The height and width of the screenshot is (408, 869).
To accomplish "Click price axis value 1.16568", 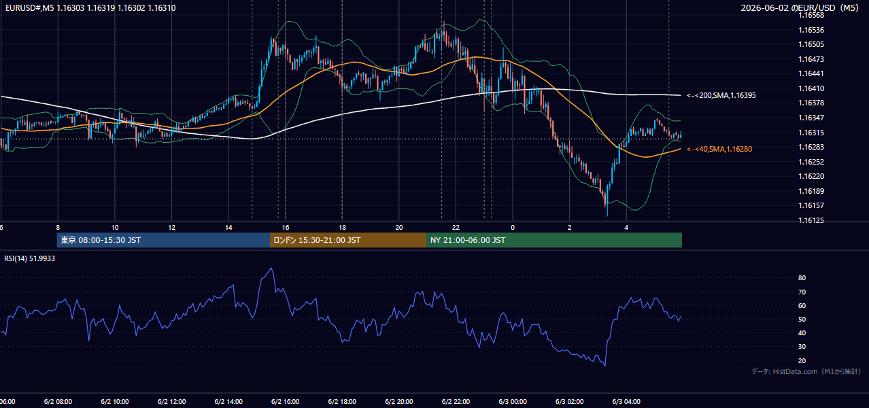I will 811,16.
